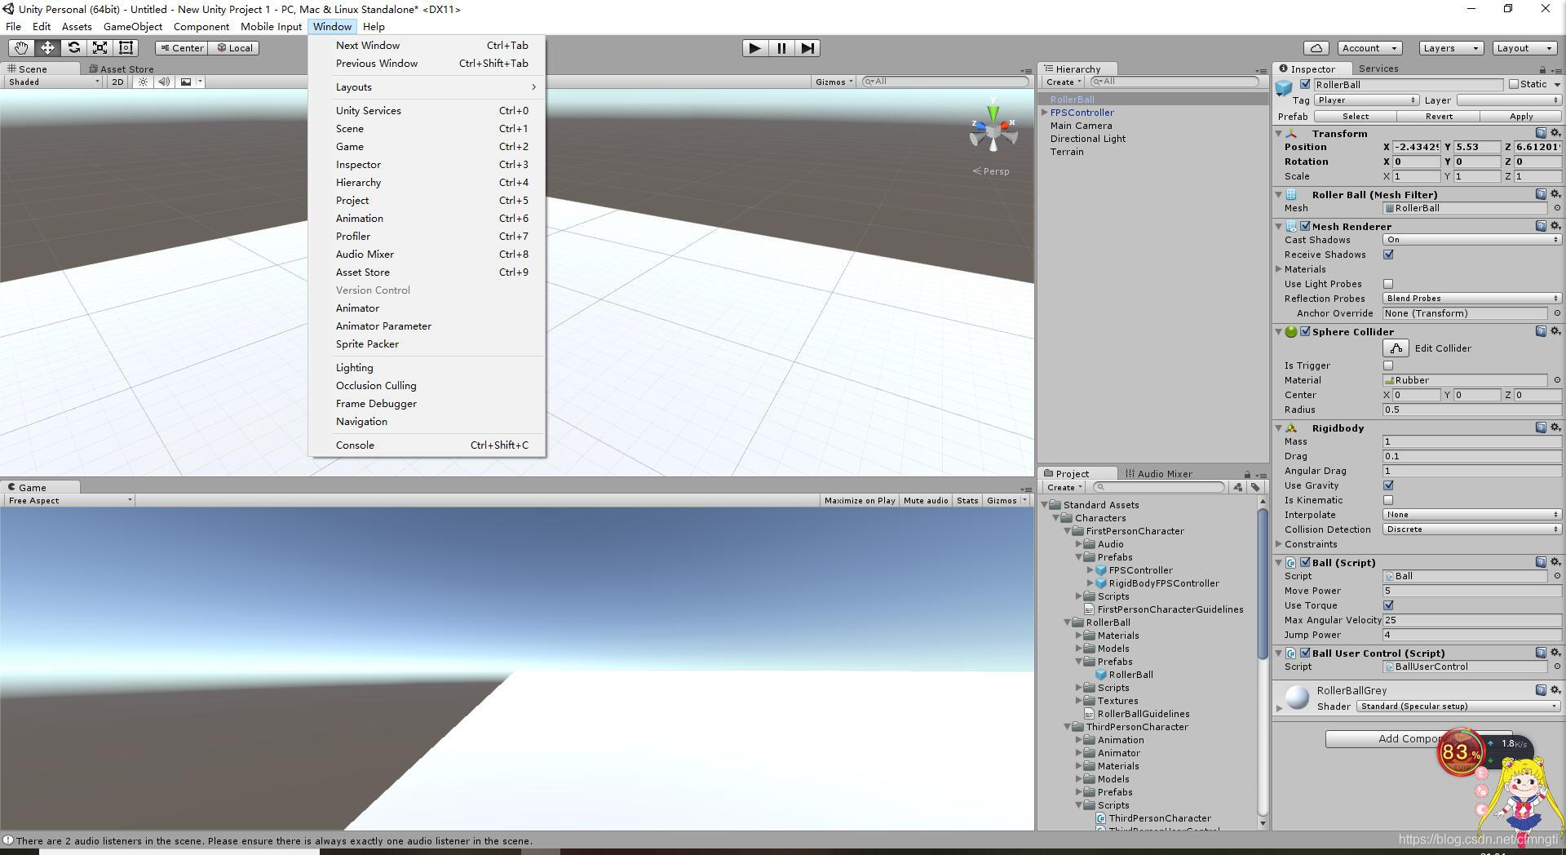1566x855 pixels.
Task: Open the Layers dropdown
Action: click(x=1450, y=48)
